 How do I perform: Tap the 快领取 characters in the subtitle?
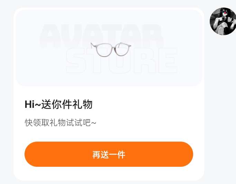[x=37, y=123]
